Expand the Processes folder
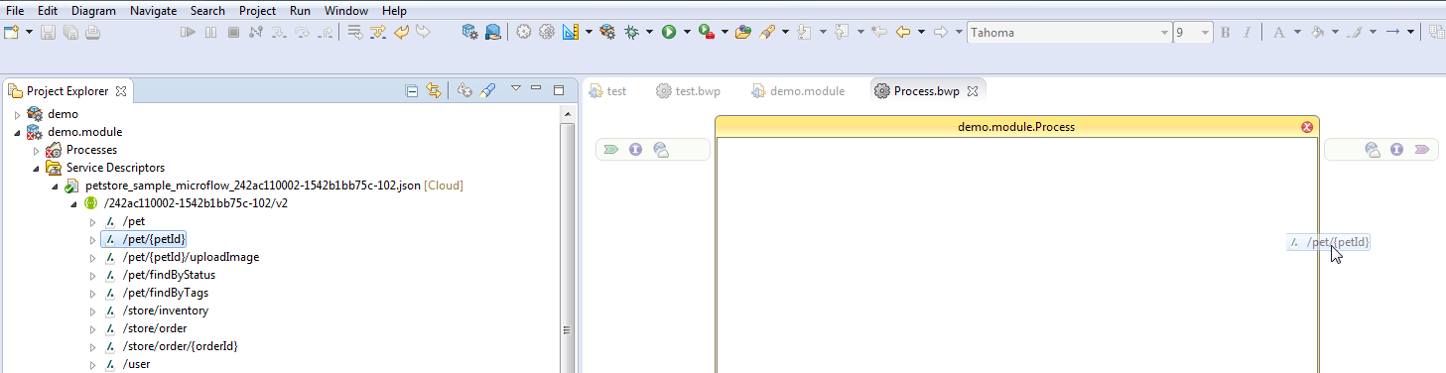 point(36,151)
